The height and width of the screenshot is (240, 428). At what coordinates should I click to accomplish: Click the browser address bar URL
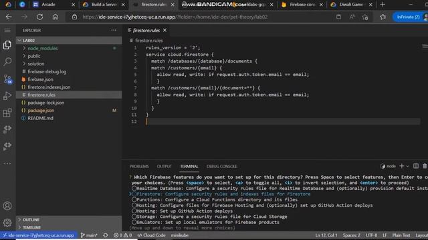175,17
